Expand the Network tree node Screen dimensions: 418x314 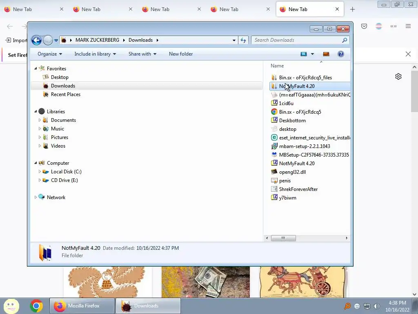(x=36, y=197)
